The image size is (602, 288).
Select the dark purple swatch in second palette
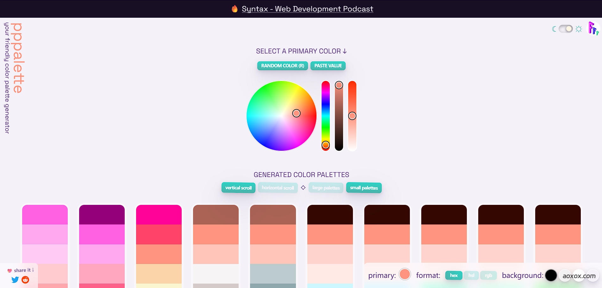102,215
